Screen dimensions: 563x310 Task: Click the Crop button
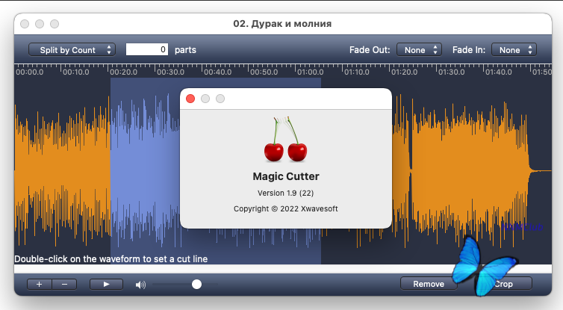click(x=503, y=284)
